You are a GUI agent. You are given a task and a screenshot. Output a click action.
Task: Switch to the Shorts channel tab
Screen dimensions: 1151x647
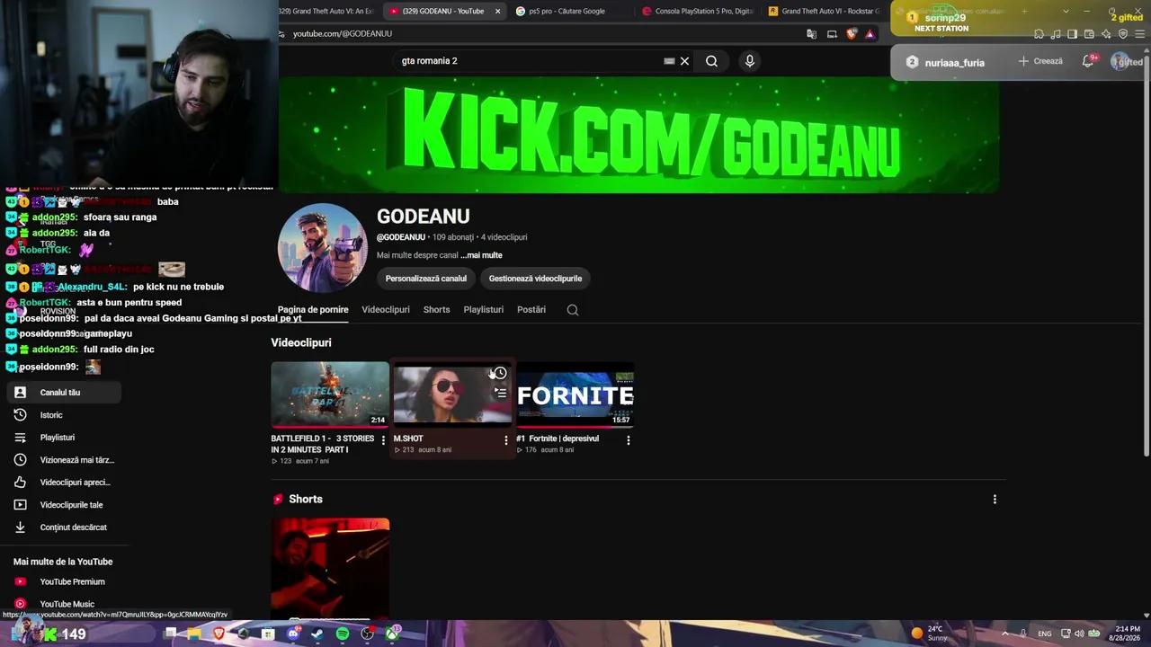coord(436,309)
